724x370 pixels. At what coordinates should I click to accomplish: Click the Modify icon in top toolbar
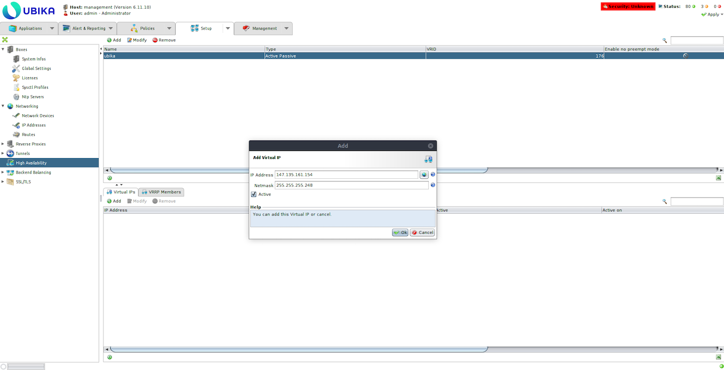tap(130, 40)
